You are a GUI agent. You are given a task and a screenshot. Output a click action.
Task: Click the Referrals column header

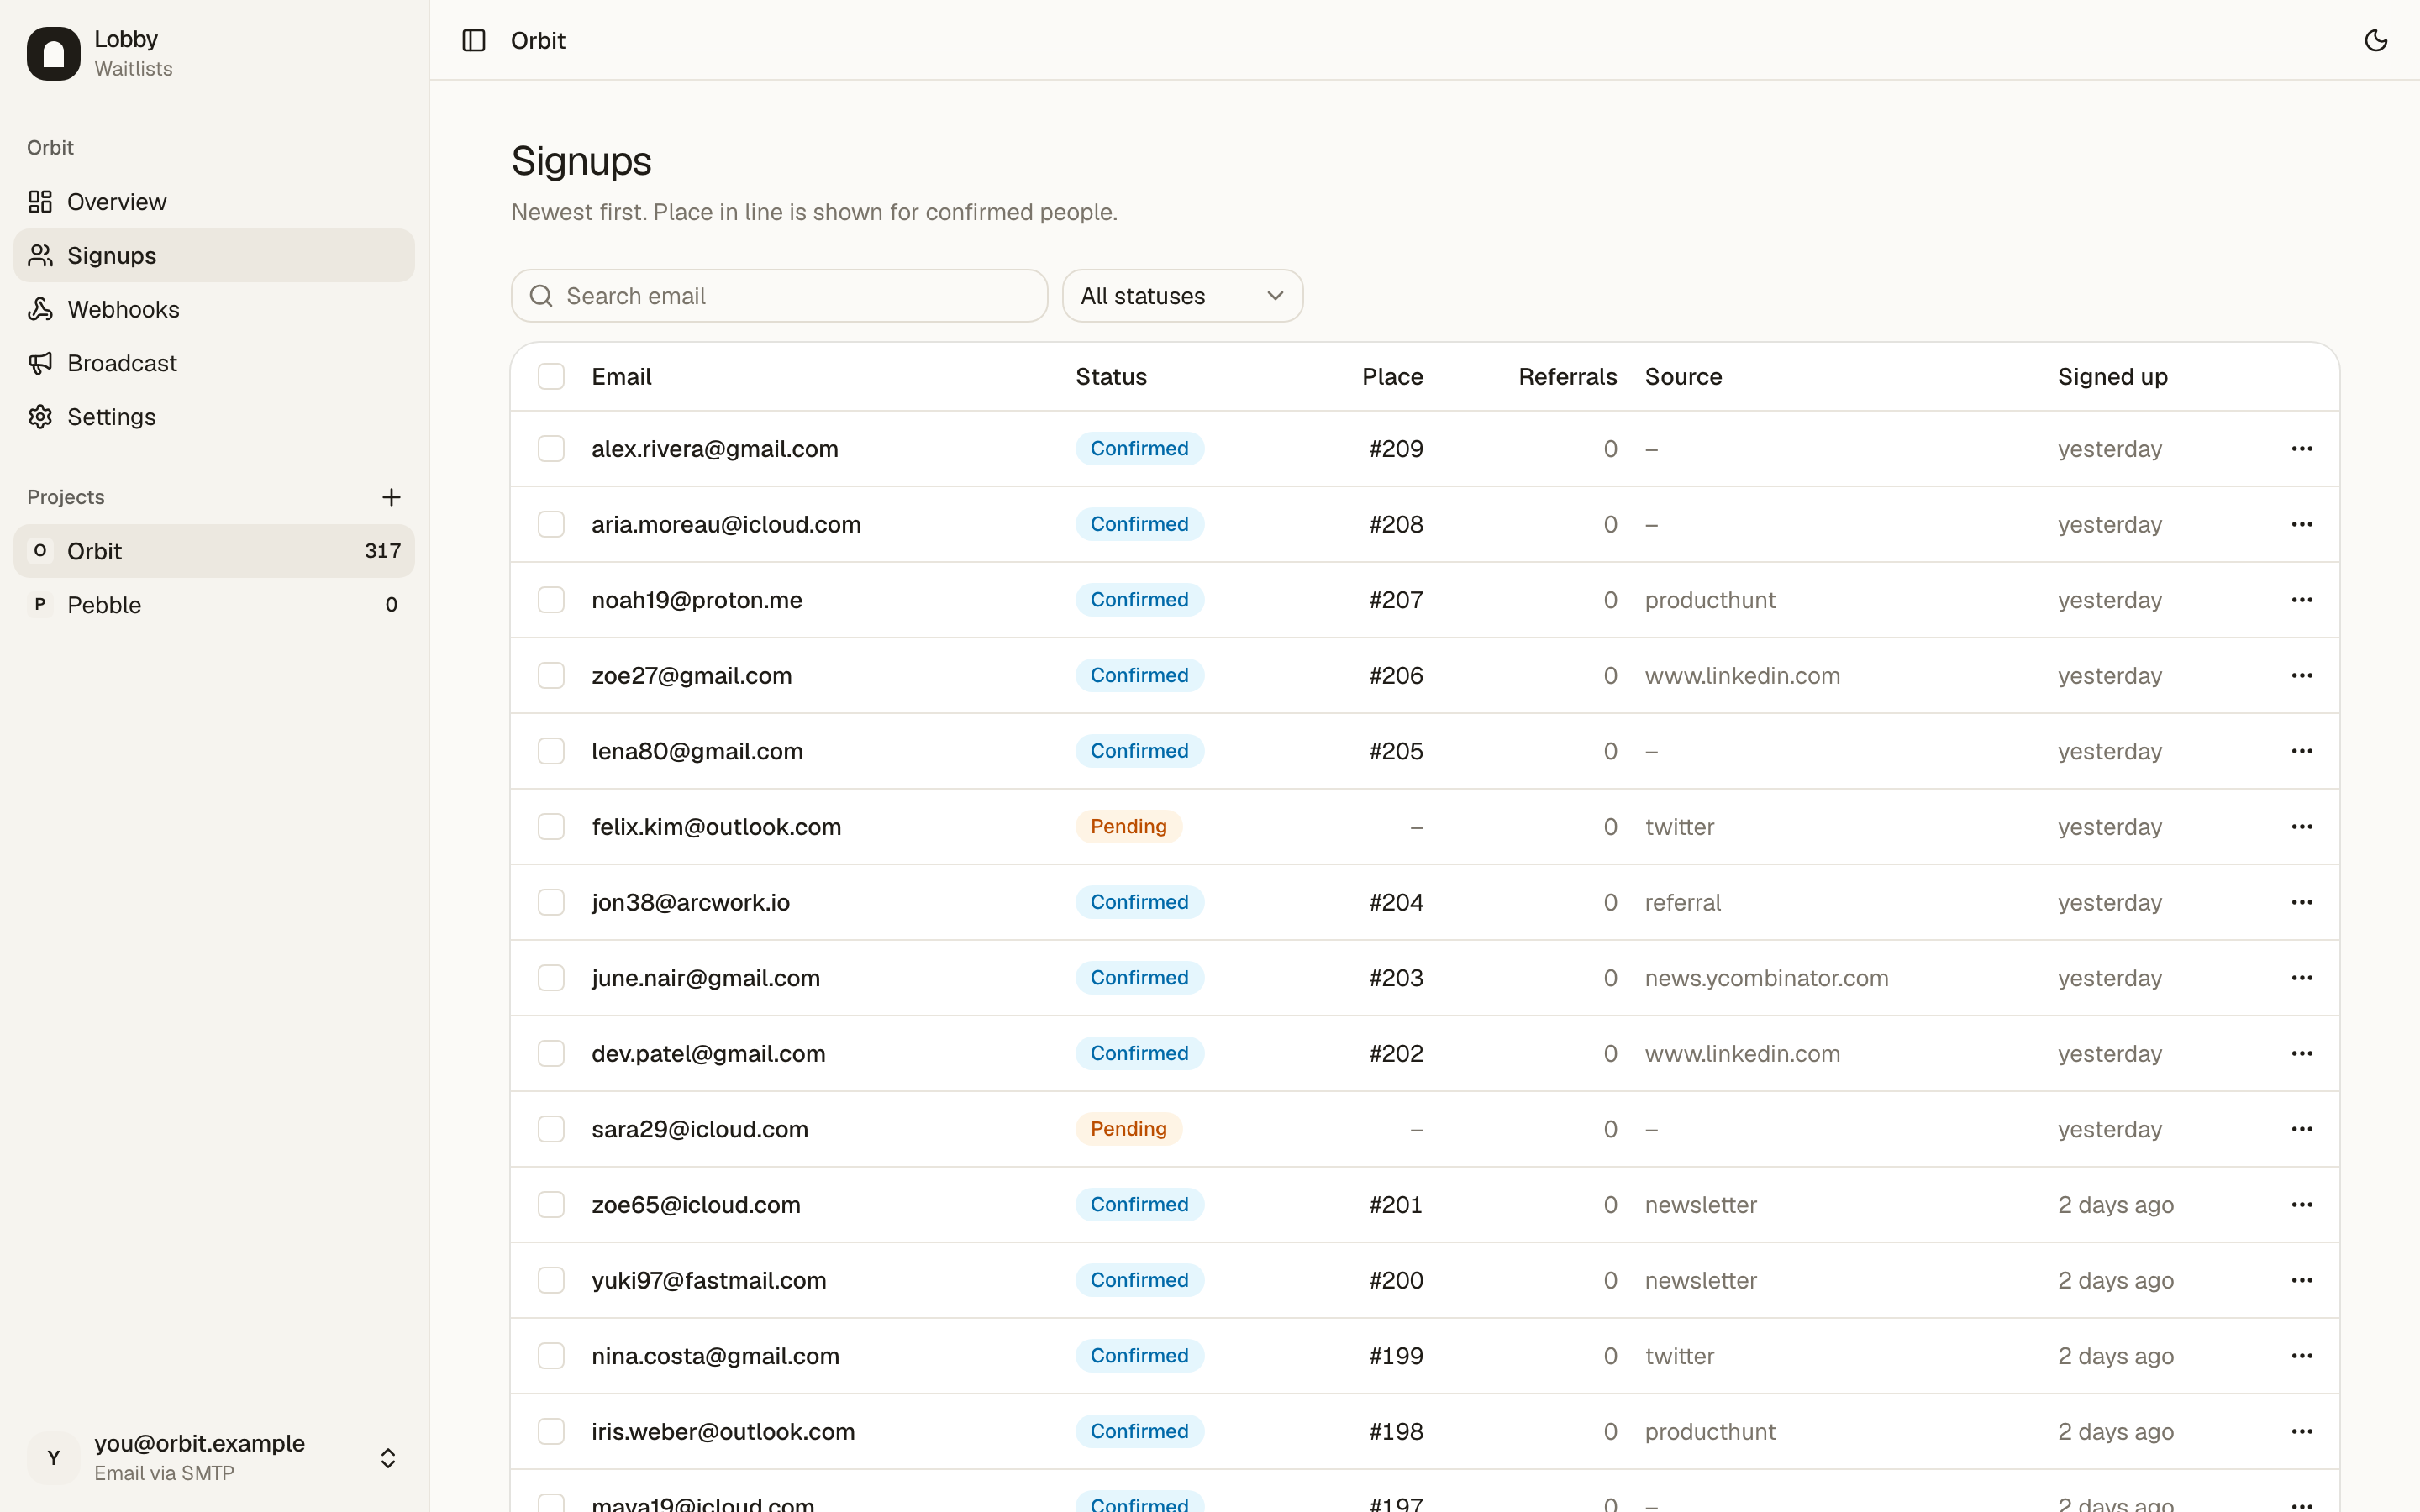[1567, 377]
